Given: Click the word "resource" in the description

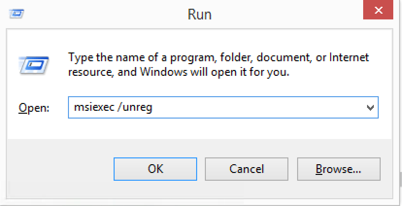Looking at the screenshot, I should coord(87,73).
